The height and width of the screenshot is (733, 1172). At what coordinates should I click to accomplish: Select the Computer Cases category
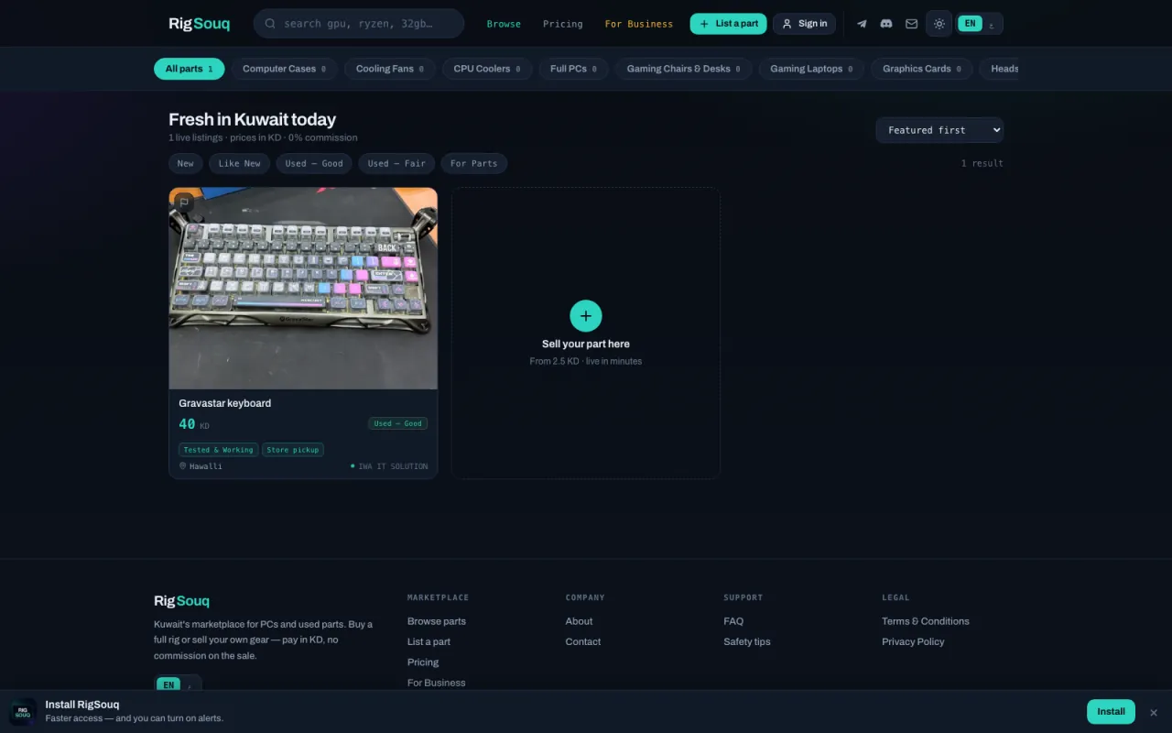(x=284, y=69)
